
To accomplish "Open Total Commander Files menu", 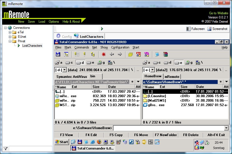I will pos(58,47).
